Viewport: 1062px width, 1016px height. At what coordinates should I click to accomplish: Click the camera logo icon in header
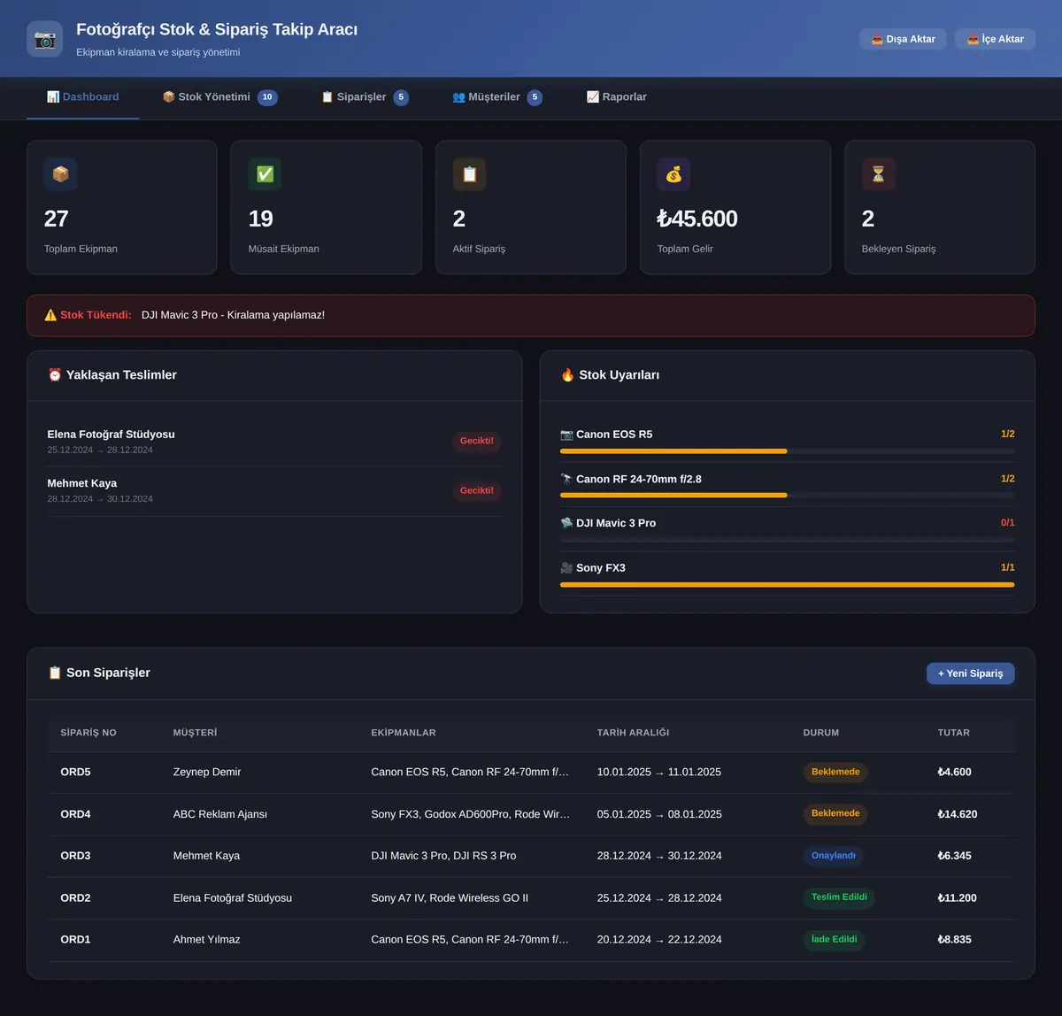click(x=44, y=39)
